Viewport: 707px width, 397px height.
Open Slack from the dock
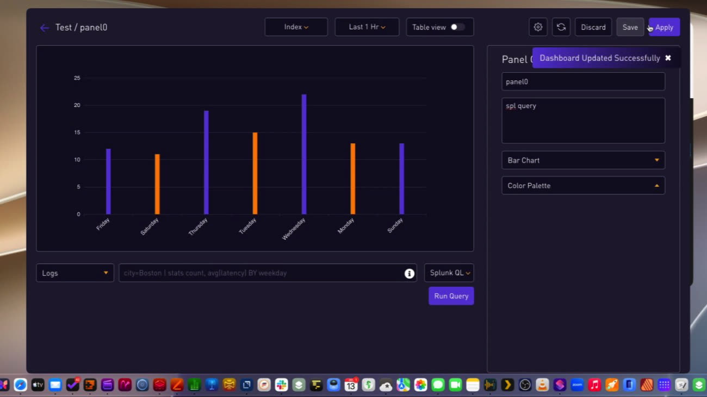(x=281, y=385)
